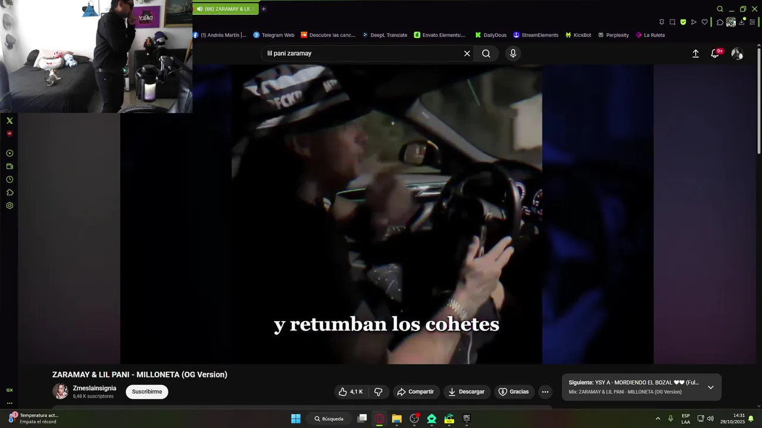Viewport: 762px width, 428px height.
Task: Open the Andrés Martín Facebook bookmark
Action: pos(220,35)
